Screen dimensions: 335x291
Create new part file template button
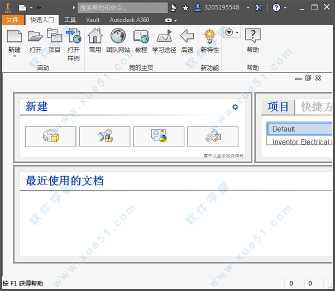click(x=51, y=137)
